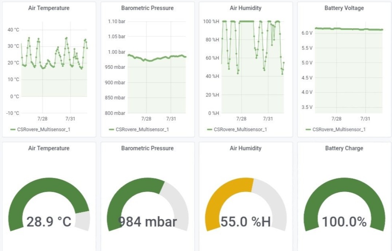Open the Air Humidity graph panel title menu
392x251 pixels.
tap(246, 8)
